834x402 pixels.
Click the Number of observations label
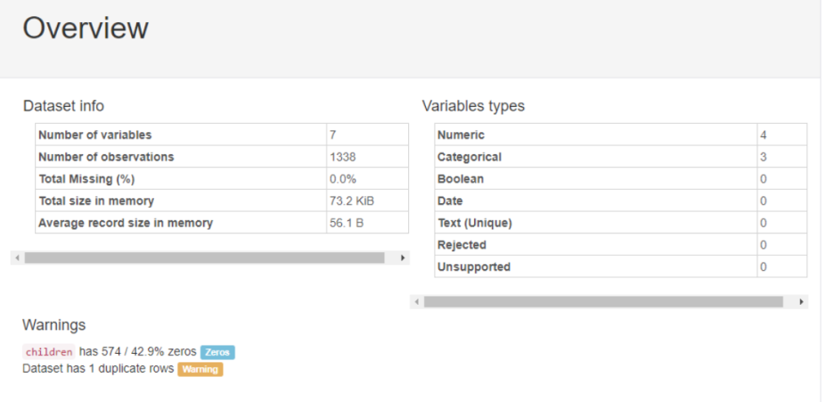click(106, 157)
